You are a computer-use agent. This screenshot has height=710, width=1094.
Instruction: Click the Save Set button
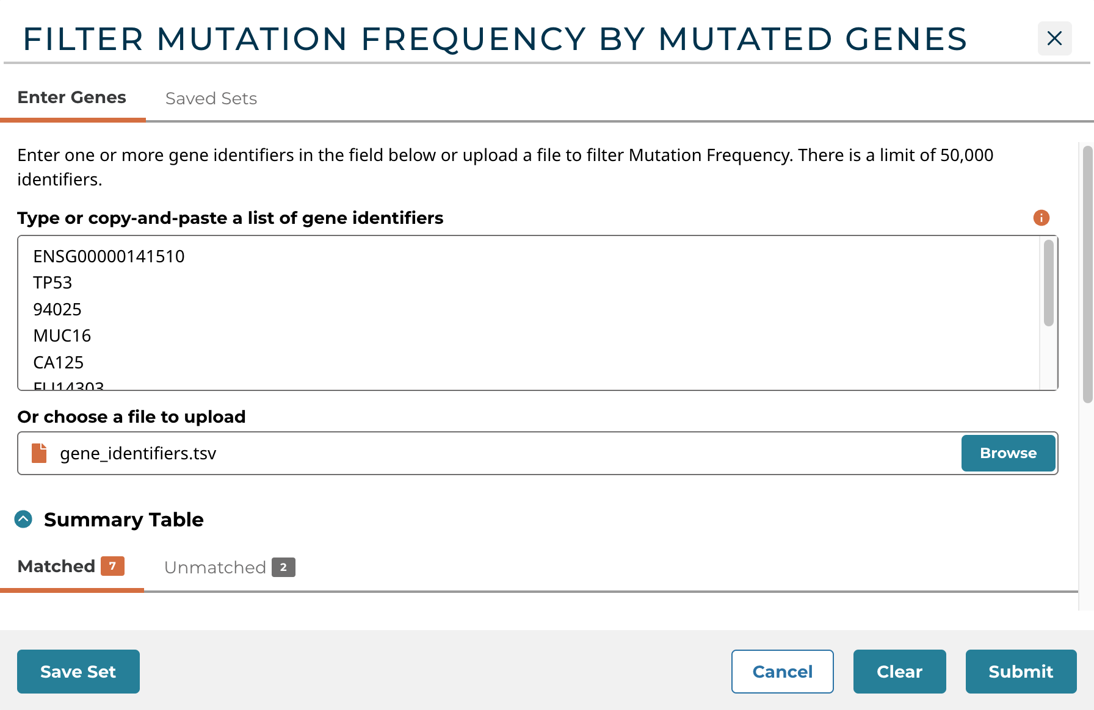point(78,672)
